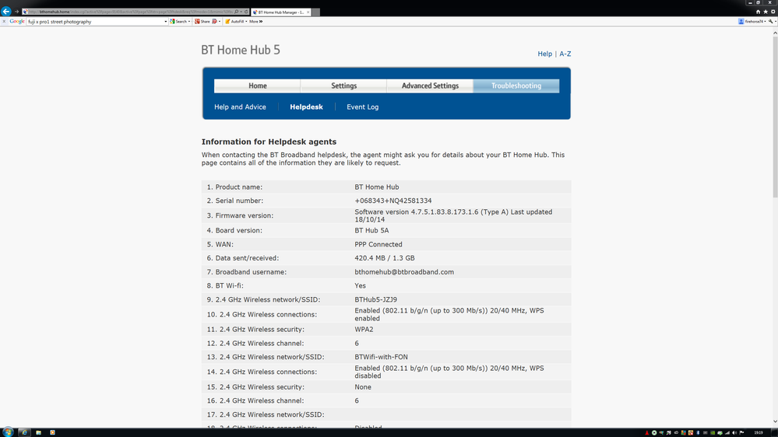Screen dimensions: 778x437
Task: Open the browser home icon
Action: coord(759,12)
